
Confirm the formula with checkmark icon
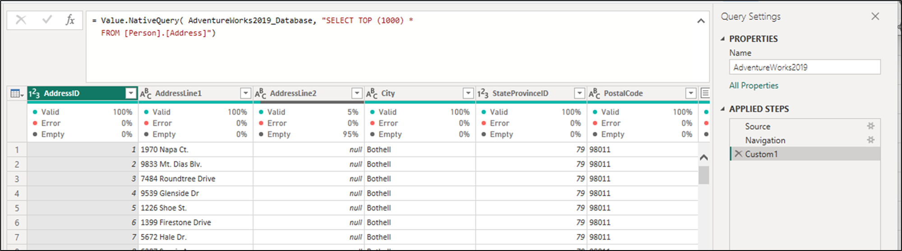47,20
